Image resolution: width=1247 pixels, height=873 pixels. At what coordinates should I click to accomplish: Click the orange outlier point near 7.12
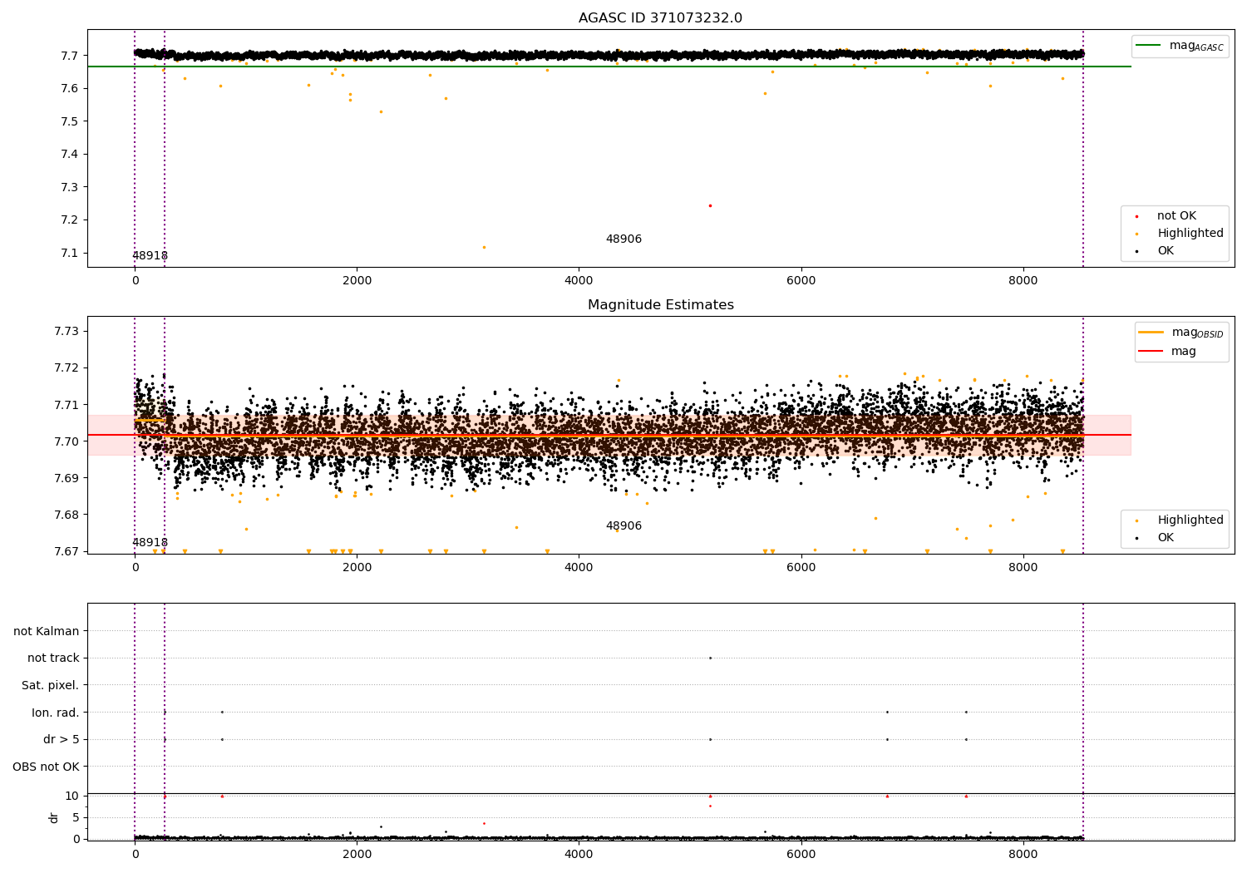[x=484, y=247]
